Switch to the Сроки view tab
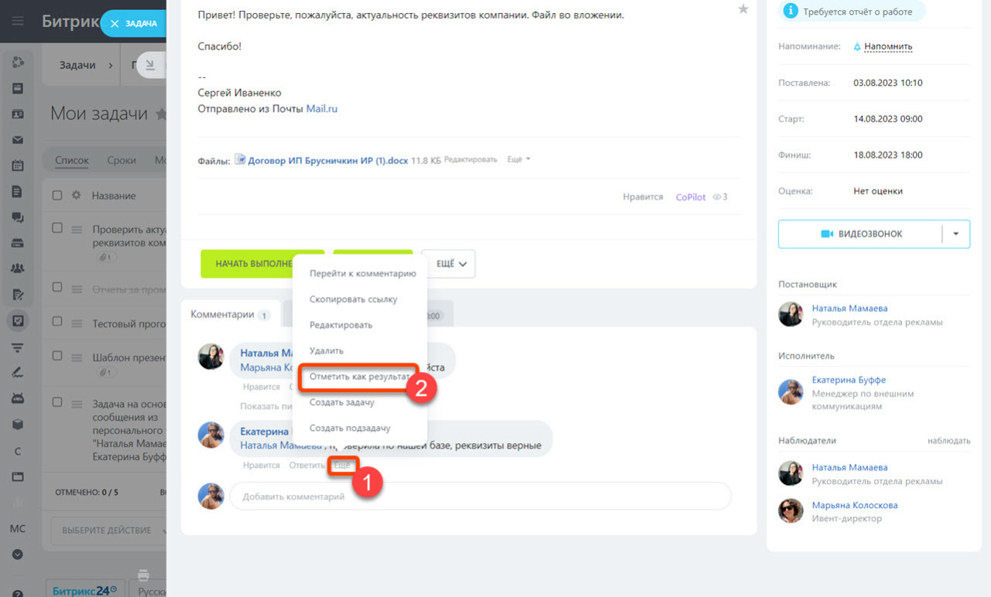Viewport: 991px width, 597px height. point(122,161)
